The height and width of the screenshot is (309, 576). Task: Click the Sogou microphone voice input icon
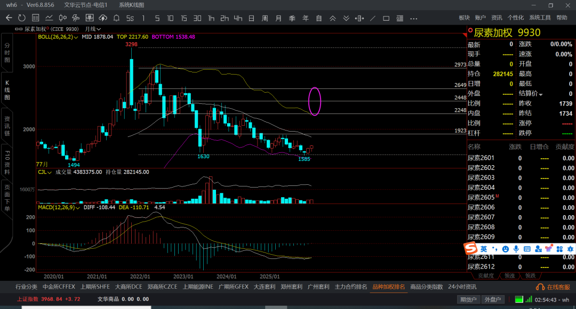(x=516, y=249)
